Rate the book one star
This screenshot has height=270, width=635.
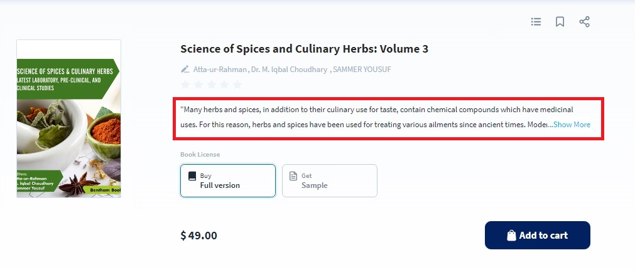[x=185, y=85]
